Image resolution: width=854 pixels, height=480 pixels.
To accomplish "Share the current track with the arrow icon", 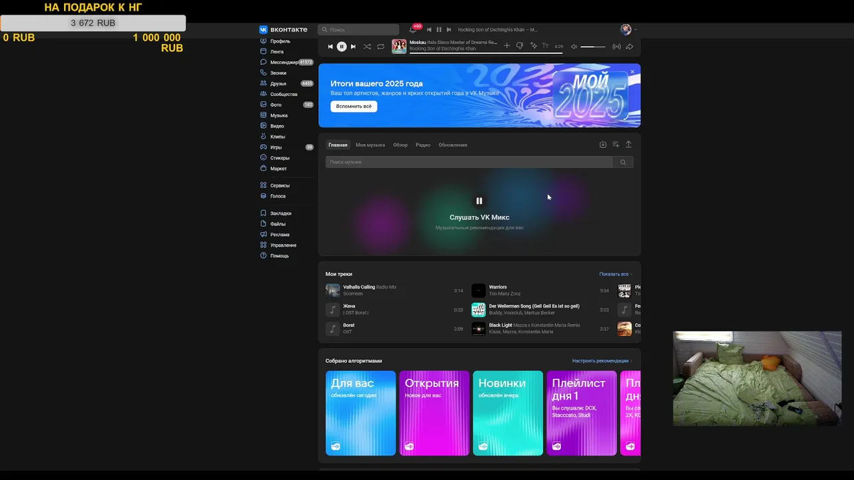I will pyautogui.click(x=629, y=47).
